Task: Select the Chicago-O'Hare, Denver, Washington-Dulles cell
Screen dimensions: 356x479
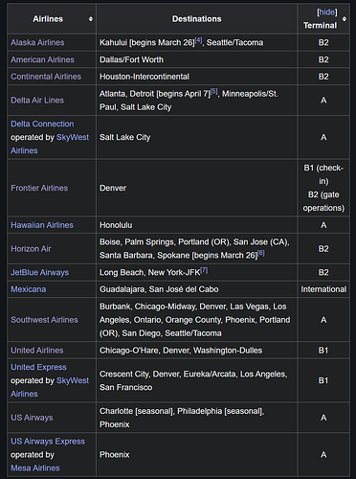Action: (x=197, y=351)
